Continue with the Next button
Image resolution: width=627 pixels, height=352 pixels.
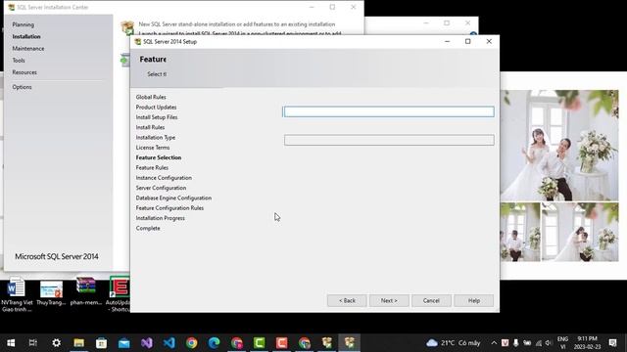tap(389, 300)
